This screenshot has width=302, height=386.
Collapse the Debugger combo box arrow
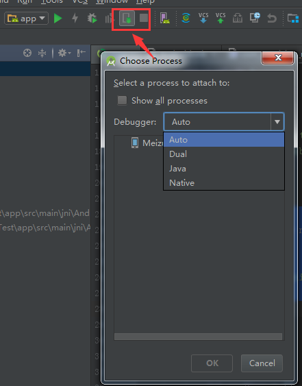pos(277,122)
